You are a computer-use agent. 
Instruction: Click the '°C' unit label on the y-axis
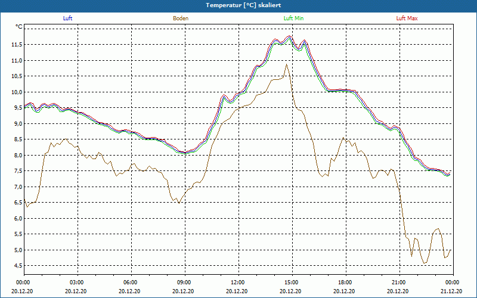pyautogui.click(x=19, y=27)
